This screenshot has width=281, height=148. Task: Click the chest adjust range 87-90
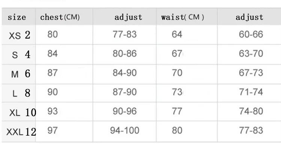tap(125, 92)
